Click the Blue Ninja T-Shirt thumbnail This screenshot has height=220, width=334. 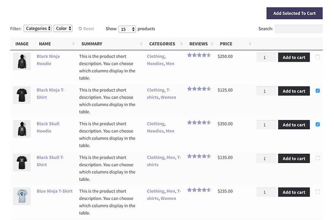click(22, 196)
